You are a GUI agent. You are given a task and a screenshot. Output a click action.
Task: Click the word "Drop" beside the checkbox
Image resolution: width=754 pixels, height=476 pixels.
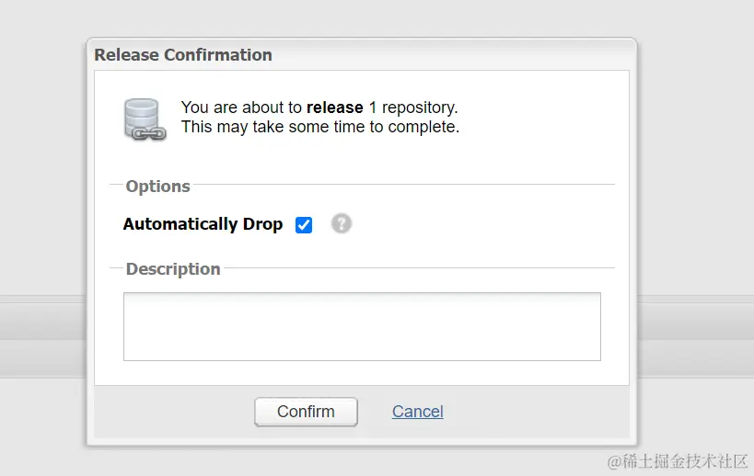click(x=262, y=224)
